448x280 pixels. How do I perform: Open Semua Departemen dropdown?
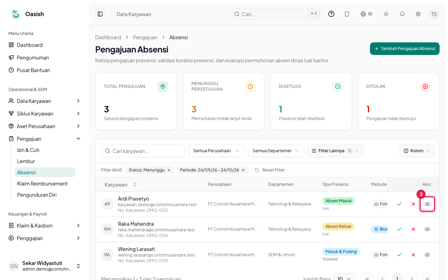tap(276, 151)
